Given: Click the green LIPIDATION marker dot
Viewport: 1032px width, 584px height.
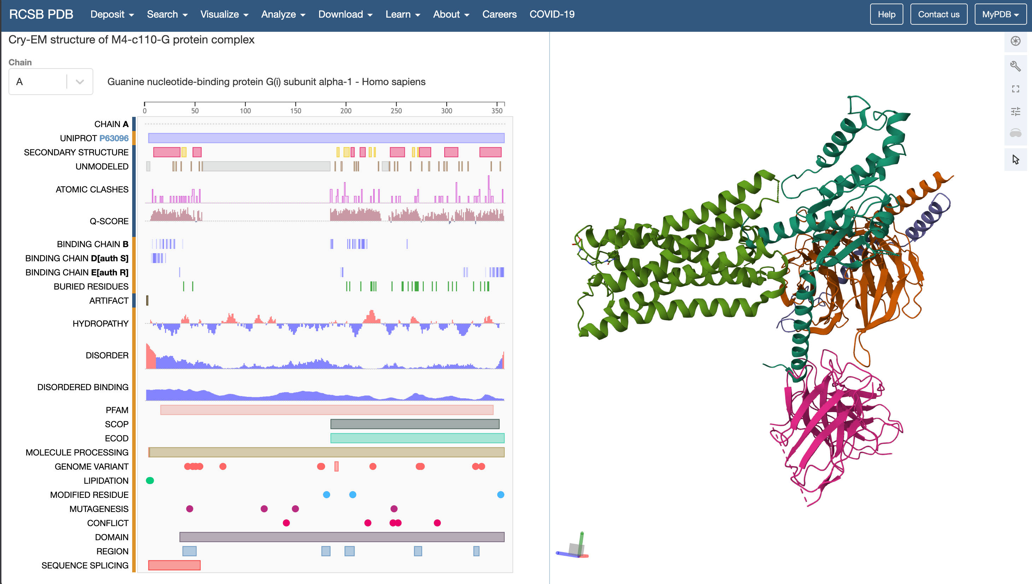Looking at the screenshot, I should coord(150,480).
